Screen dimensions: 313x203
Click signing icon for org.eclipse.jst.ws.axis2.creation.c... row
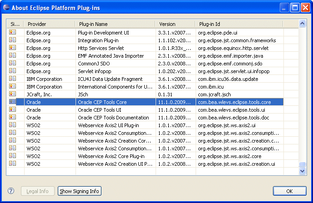point(13,140)
